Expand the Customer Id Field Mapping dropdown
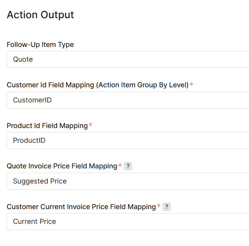 coord(128,100)
